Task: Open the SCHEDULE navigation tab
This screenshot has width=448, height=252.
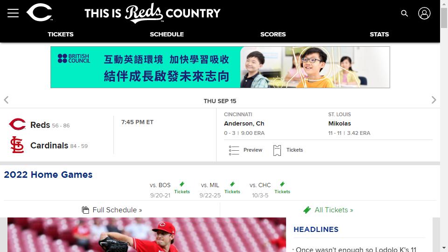Action: pyautogui.click(x=167, y=34)
